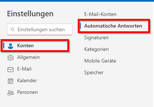
Task: Open the Mobile Geräte subsection
Action: pyautogui.click(x=100, y=61)
